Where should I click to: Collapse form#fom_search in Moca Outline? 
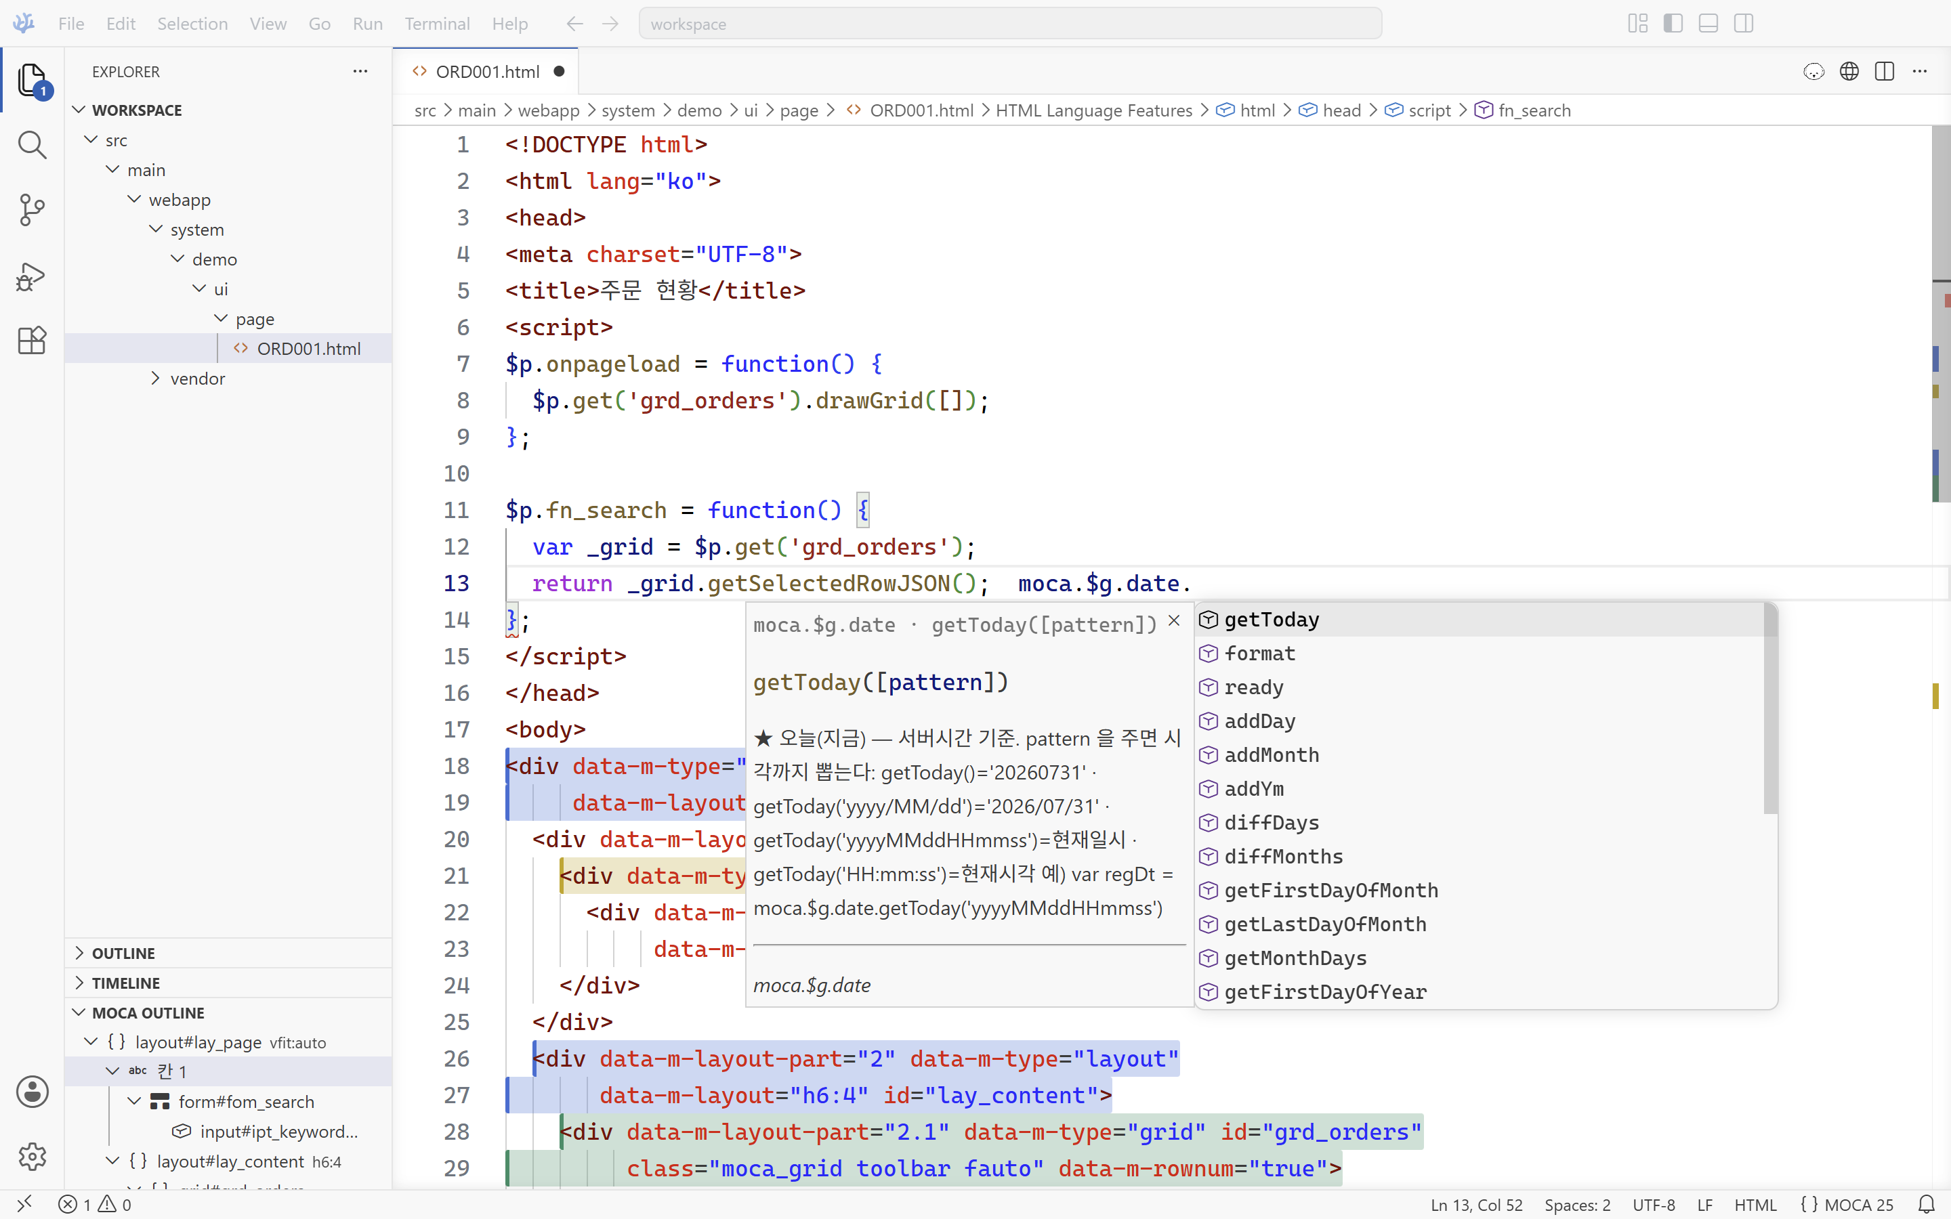134,1101
